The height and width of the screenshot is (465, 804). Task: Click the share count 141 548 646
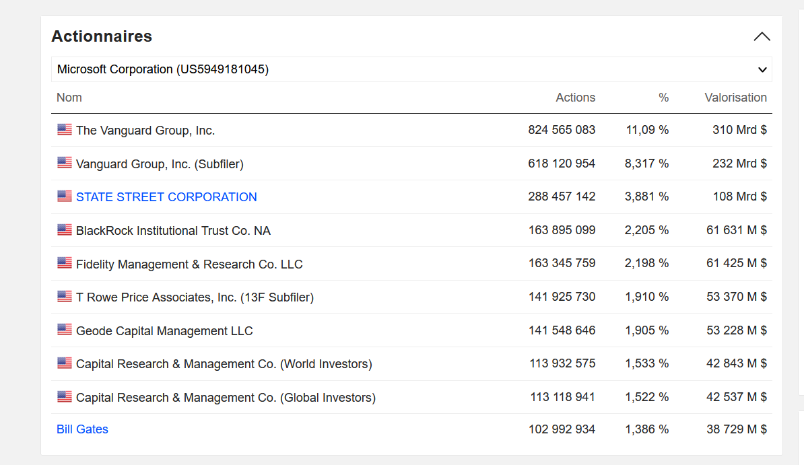point(562,330)
